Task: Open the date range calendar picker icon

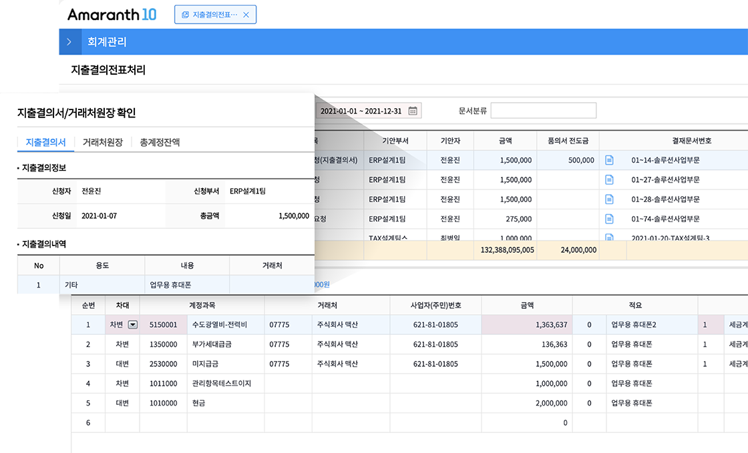Action: (413, 111)
